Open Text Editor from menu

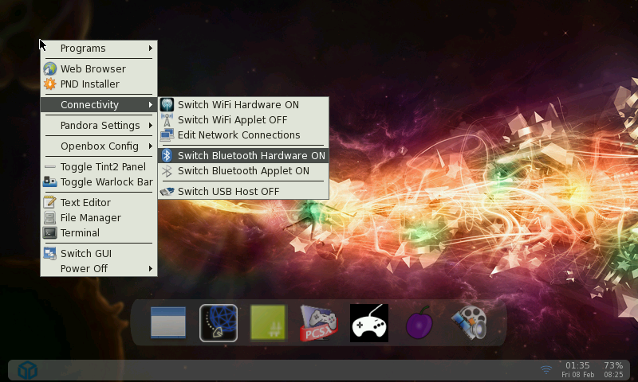99,202
